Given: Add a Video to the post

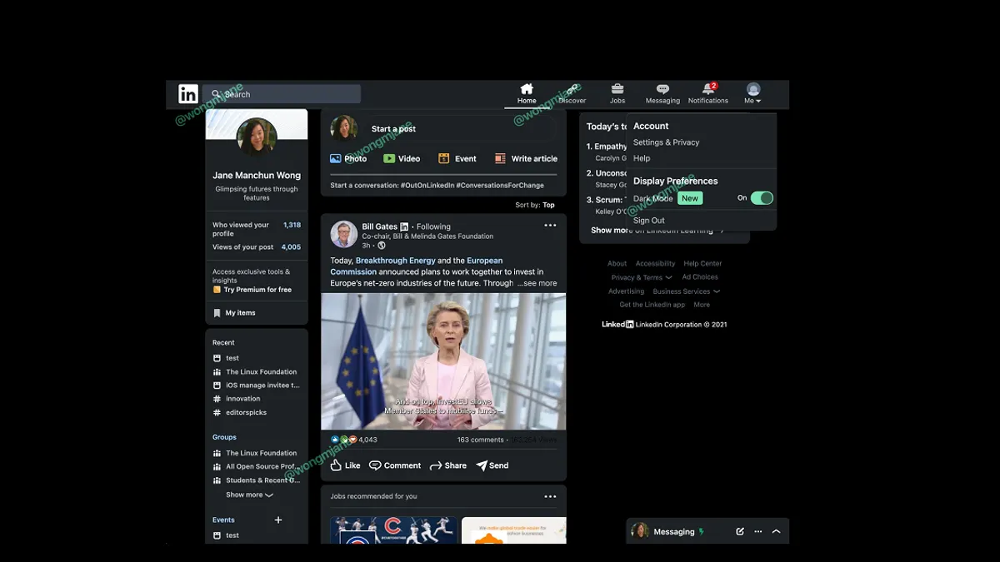Looking at the screenshot, I should [402, 159].
